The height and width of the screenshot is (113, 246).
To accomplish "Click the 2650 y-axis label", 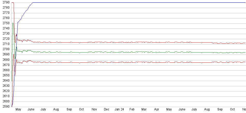I will 6,75.
